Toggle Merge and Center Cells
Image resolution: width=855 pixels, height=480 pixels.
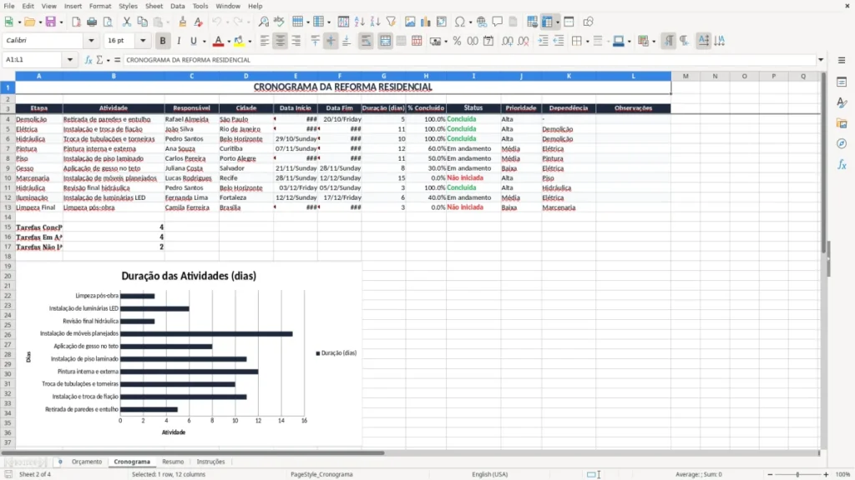(x=385, y=41)
